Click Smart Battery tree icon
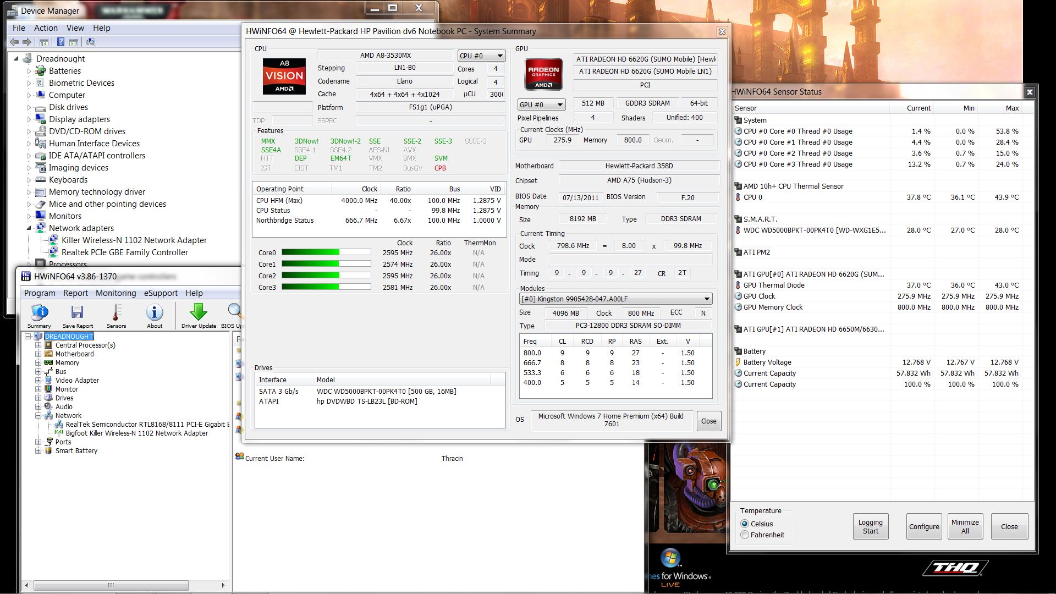This screenshot has width=1056, height=594. (x=48, y=451)
